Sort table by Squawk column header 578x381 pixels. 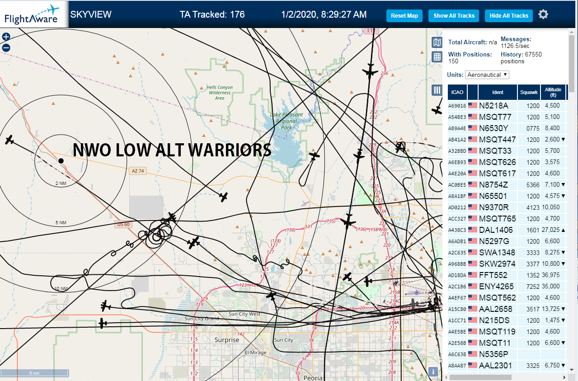click(529, 92)
